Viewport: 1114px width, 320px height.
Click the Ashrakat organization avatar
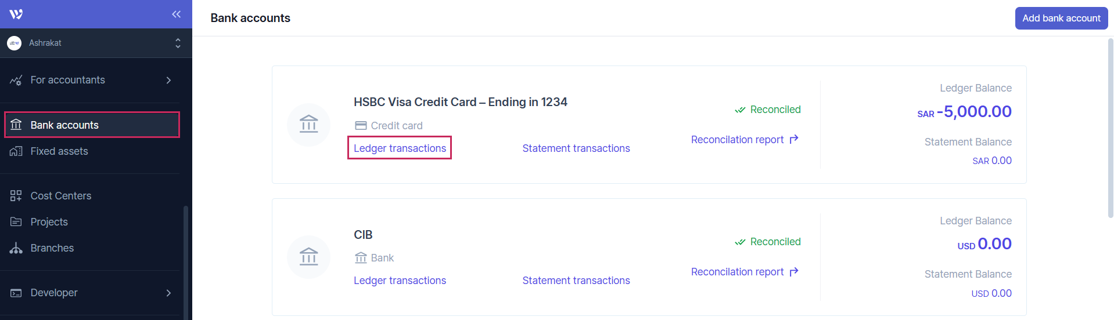pyautogui.click(x=15, y=43)
